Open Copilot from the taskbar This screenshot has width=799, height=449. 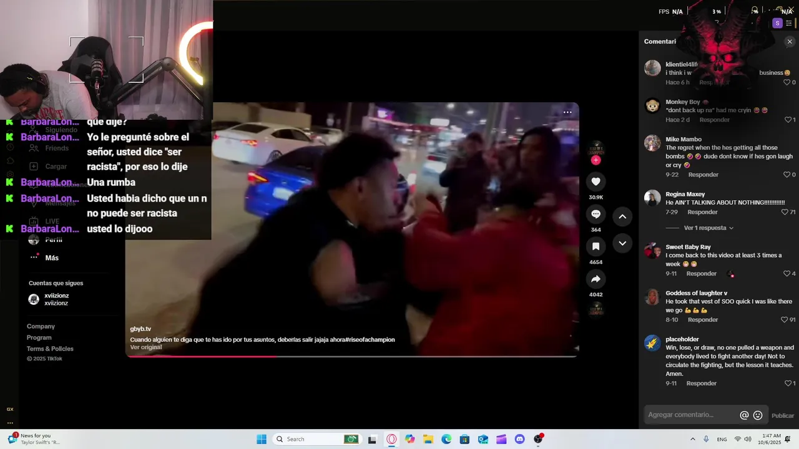(x=409, y=439)
